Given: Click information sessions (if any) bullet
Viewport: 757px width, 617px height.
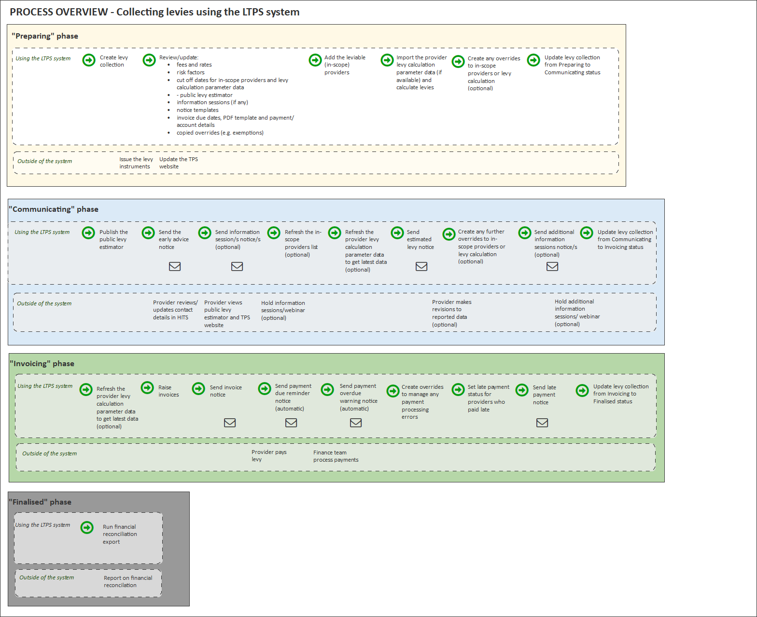Looking at the screenshot, I should pos(212,102).
